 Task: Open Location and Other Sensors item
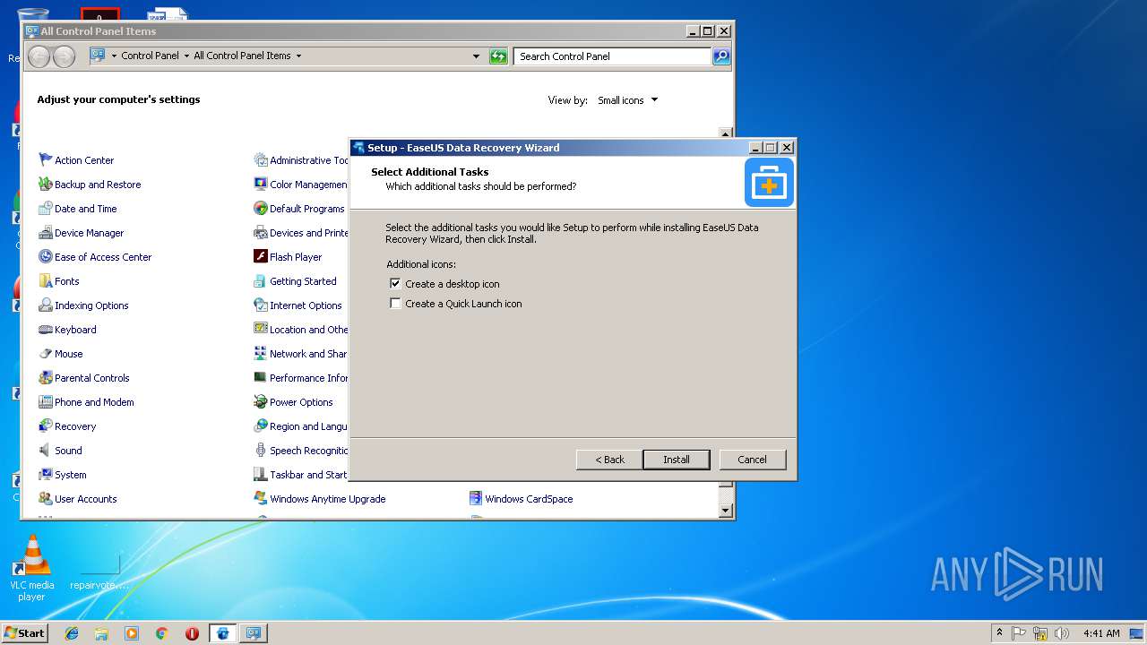[x=300, y=330]
